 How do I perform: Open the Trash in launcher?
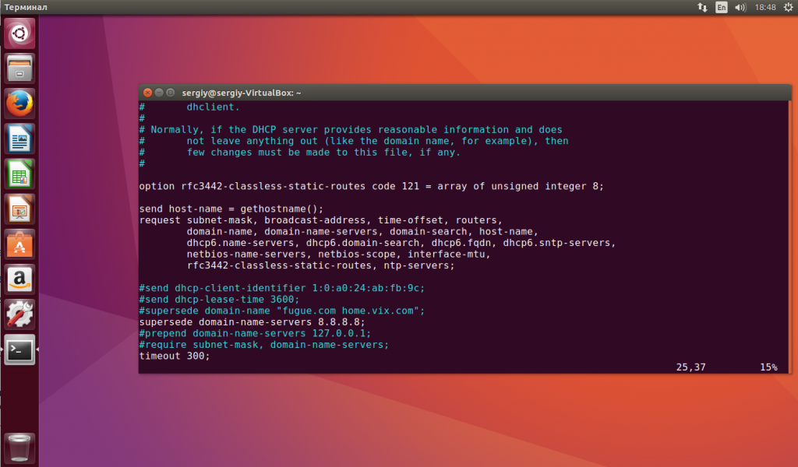coord(19,448)
